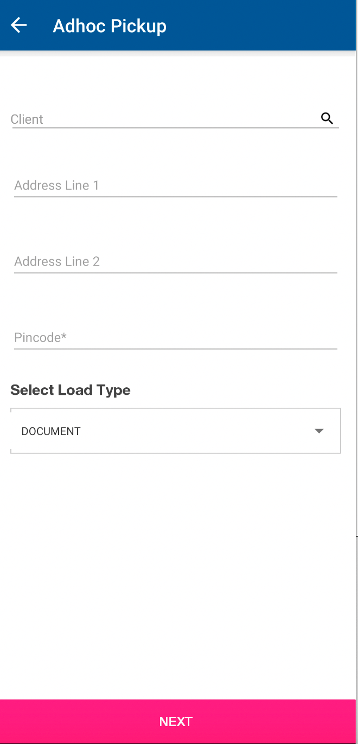358x744 pixels.
Task: Open the DOCUMENT load type selector
Action: coord(175,431)
